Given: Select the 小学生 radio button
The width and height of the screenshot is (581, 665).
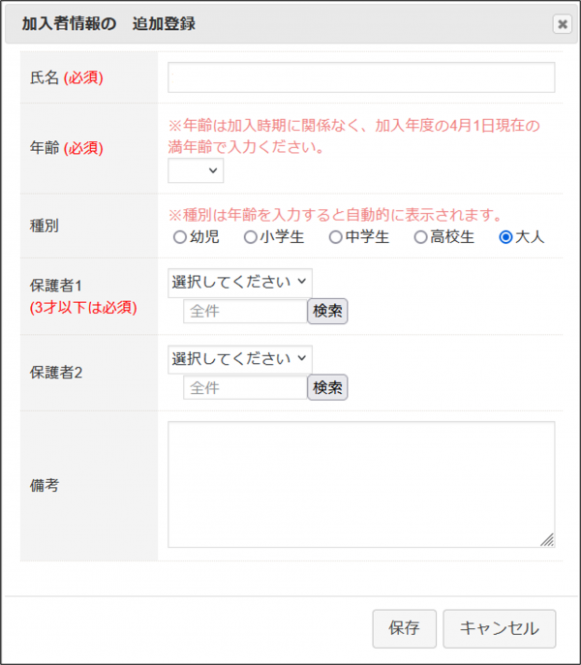Looking at the screenshot, I should 250,237.
